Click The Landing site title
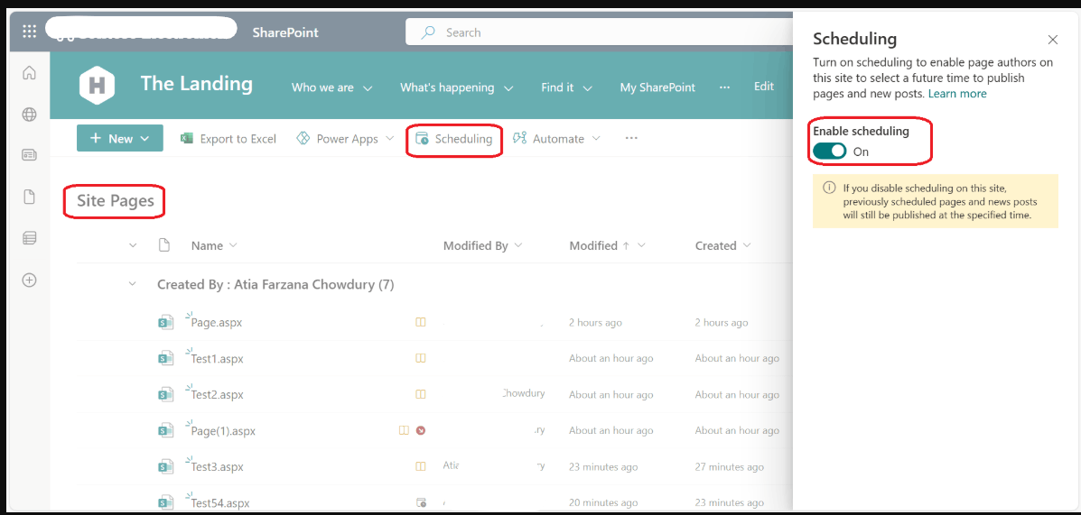Image resolution: width=1081 pixels, height=515 pixels. (197, 84)
